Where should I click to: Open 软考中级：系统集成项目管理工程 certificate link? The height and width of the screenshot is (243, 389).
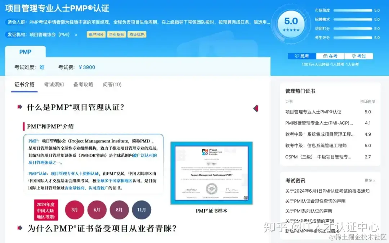[320, 134]
